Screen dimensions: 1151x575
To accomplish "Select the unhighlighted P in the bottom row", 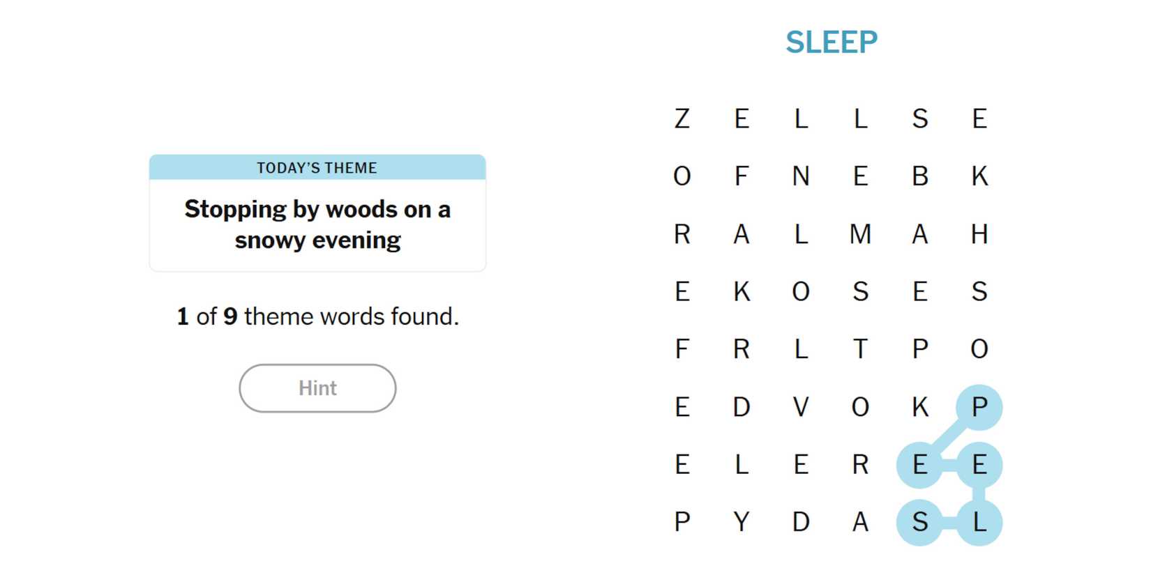I will pos(682,521).
